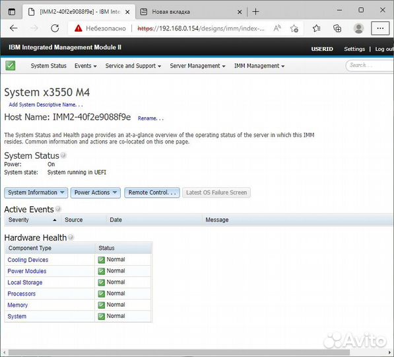Expand the Service and Support menu
This screenshot has height=357, width=394.
[x=133, y=66]
